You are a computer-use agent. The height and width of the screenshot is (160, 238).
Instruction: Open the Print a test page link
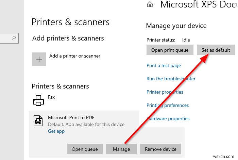164,65
